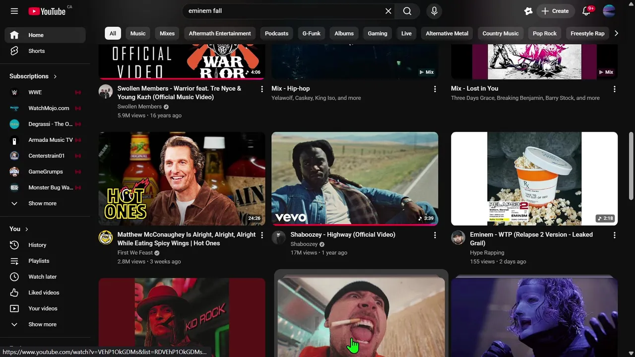The image size is (635, 357).
Task: Open Hype Rapping channel avatar
Action: (458, 238)
